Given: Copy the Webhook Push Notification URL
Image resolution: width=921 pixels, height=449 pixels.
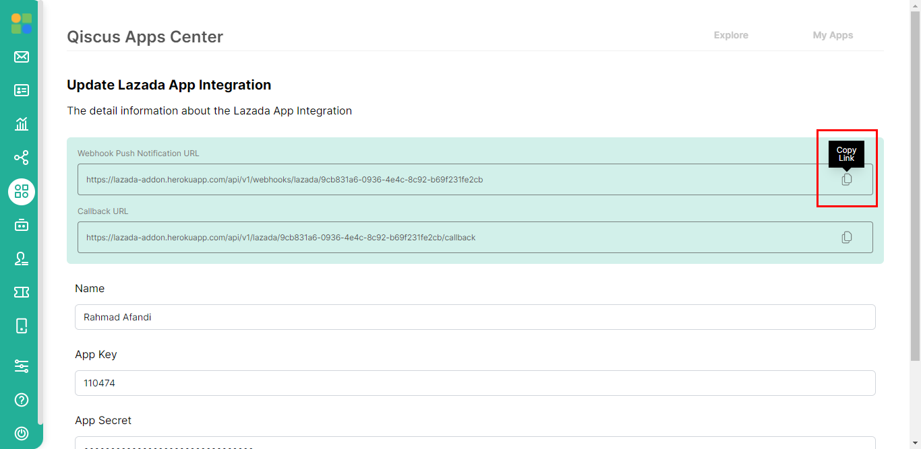Looking at the screenshot, I should [847, 180].
